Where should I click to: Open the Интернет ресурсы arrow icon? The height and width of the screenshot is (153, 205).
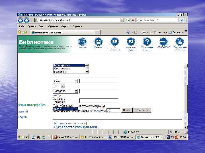131,42
